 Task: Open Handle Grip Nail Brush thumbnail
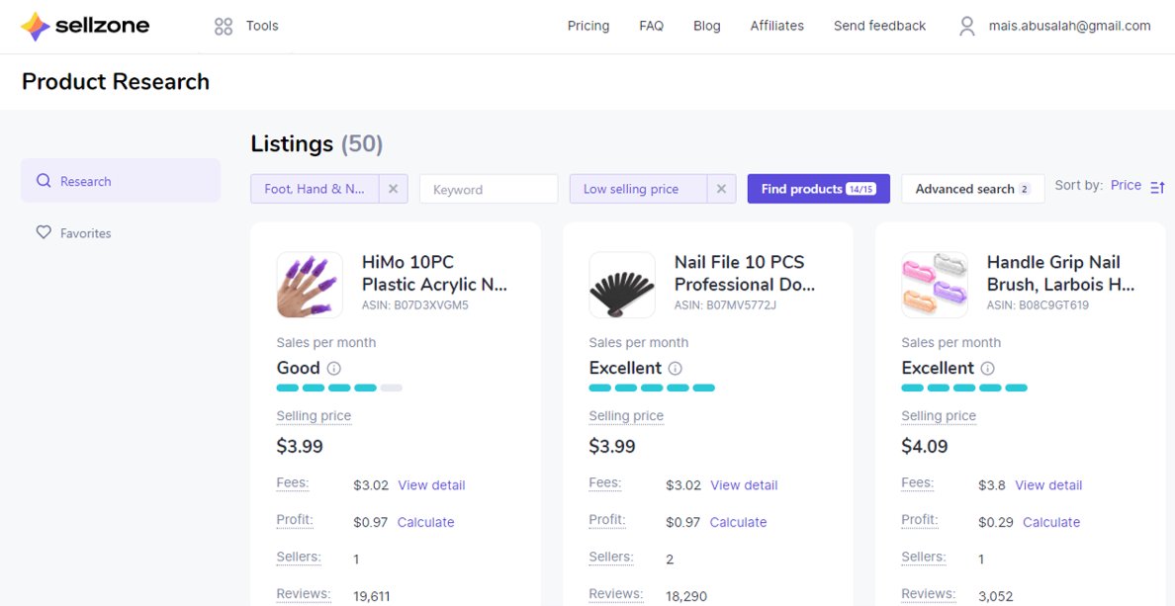(935, 285)
